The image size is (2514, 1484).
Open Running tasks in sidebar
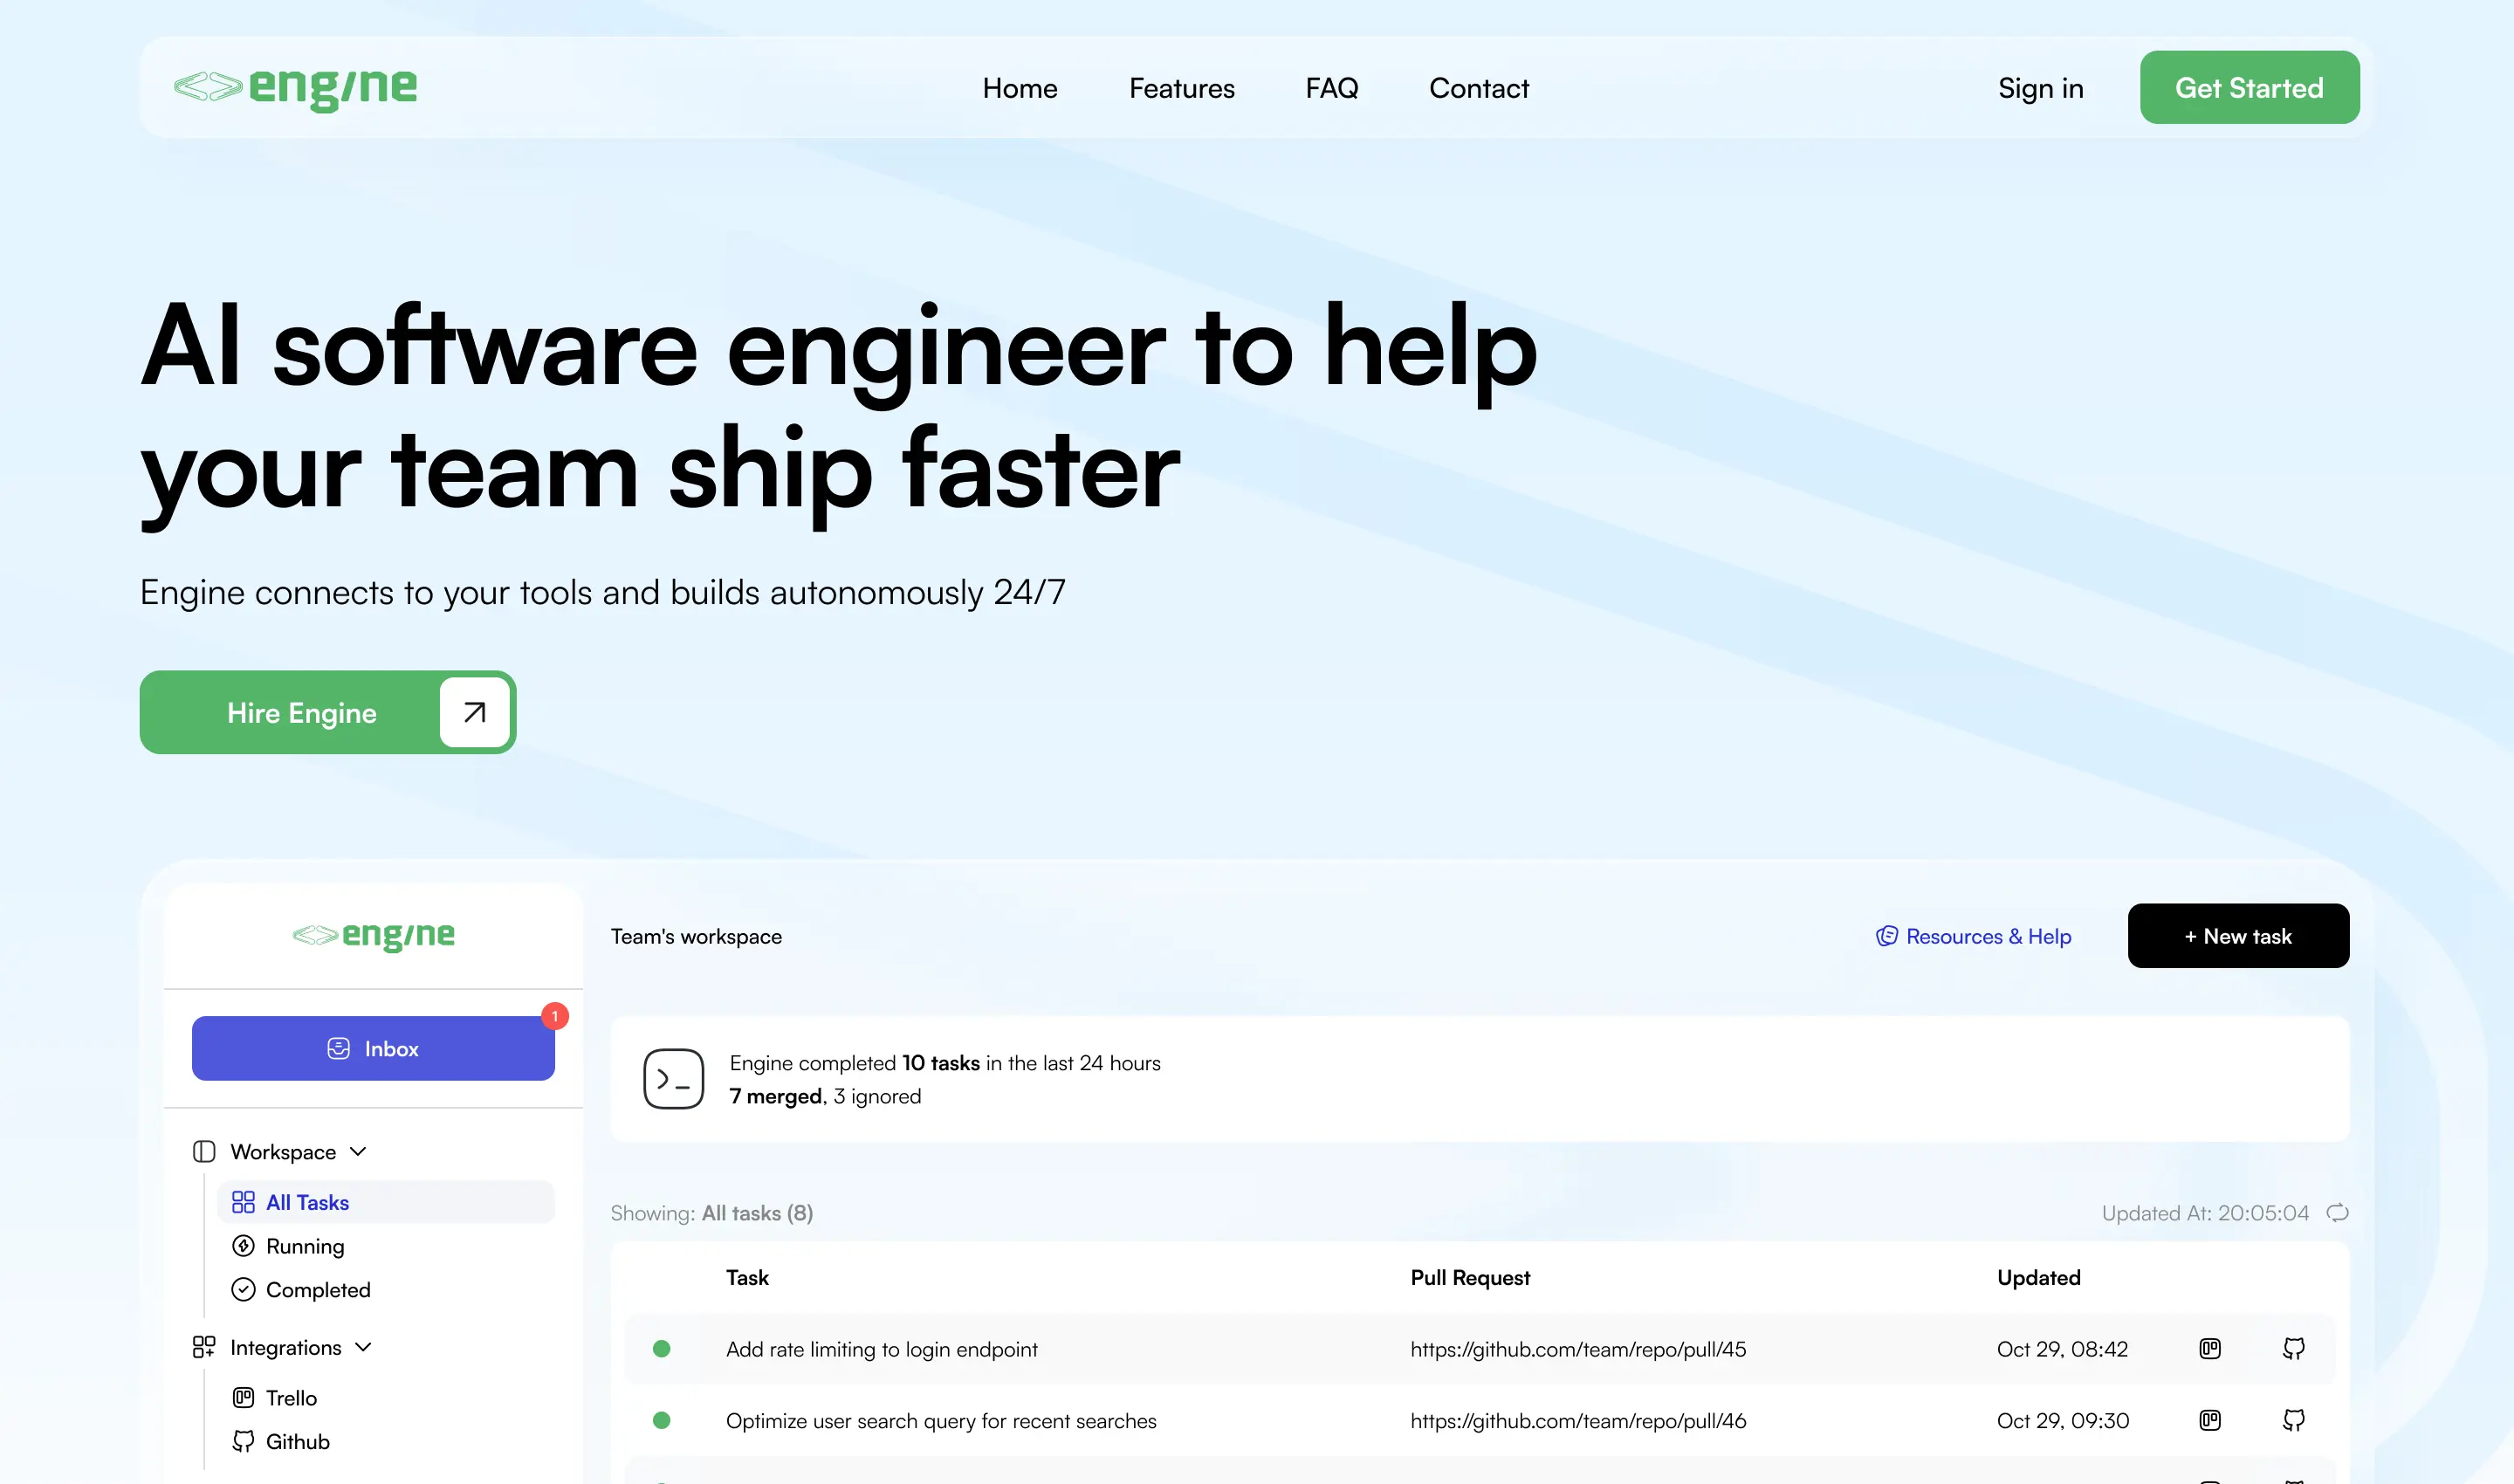304,1246
